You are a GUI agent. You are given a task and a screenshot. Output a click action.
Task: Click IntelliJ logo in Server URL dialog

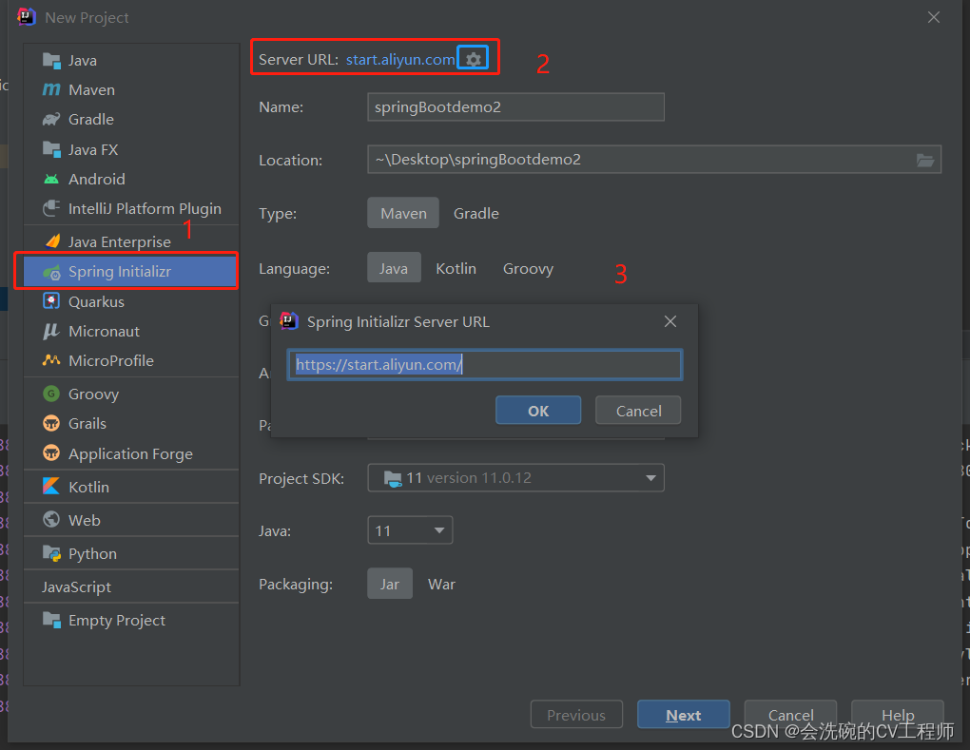click(289, 321)
